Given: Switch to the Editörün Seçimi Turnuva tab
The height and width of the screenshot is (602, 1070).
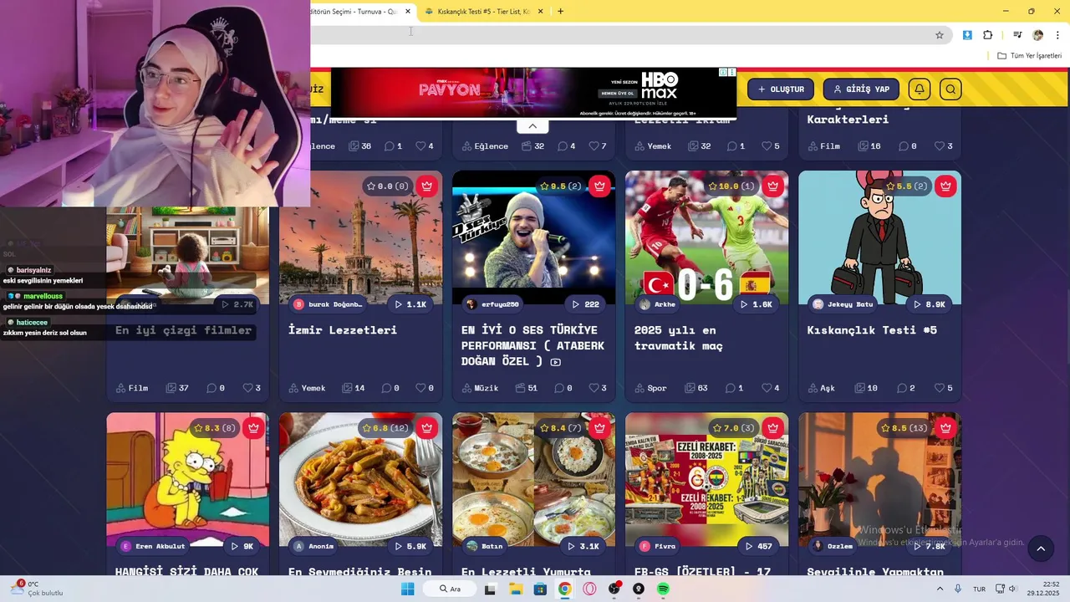Looking at the screenshot, I should pyautogui.click(x=354, y=12).
